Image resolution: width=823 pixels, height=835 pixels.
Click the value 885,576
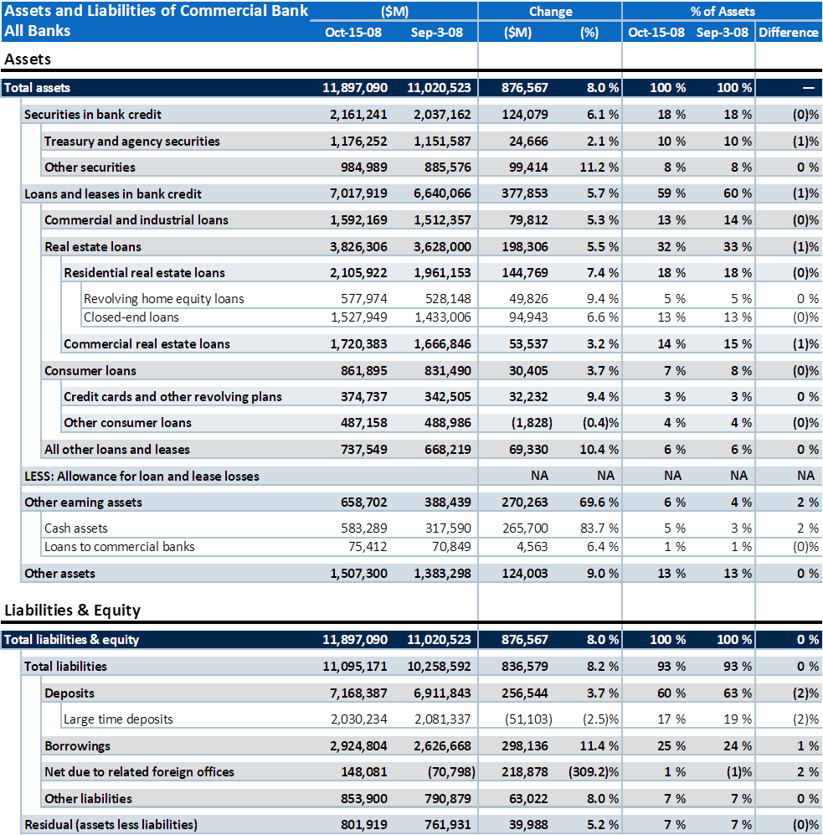click(x=448, y=168)
